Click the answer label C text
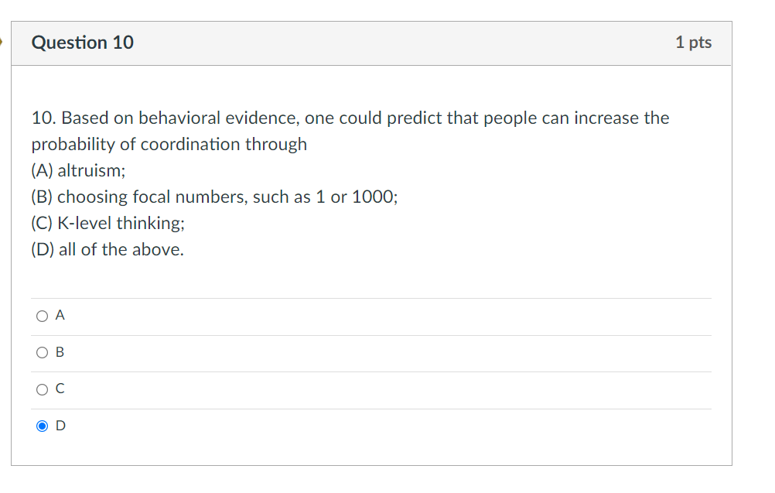This screenshot has height=493, width=775. coord(60,389)
